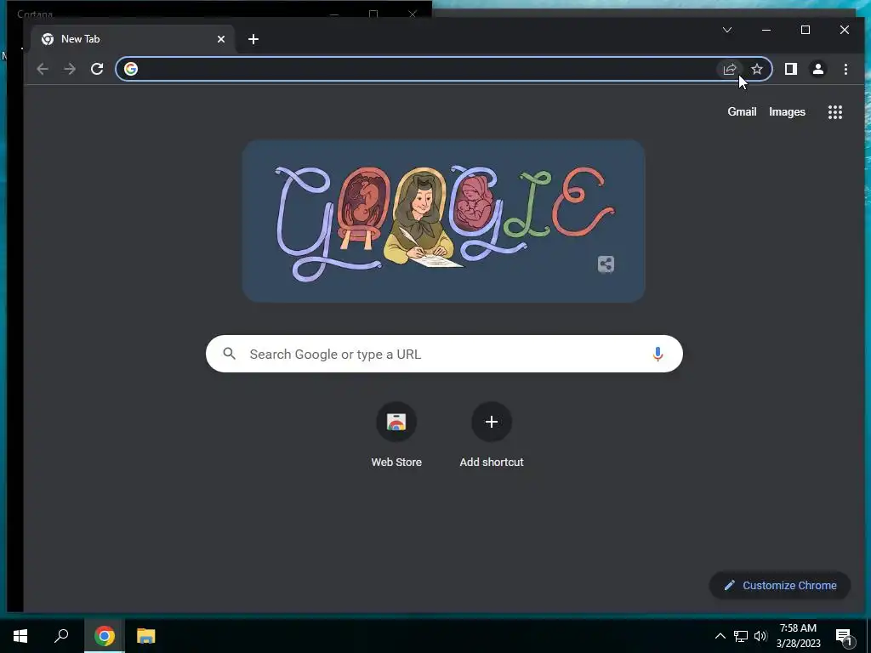This screenshot has height=653, width=871.
Task: Open the three-dot Chrome menu
Action: point(845,69)
